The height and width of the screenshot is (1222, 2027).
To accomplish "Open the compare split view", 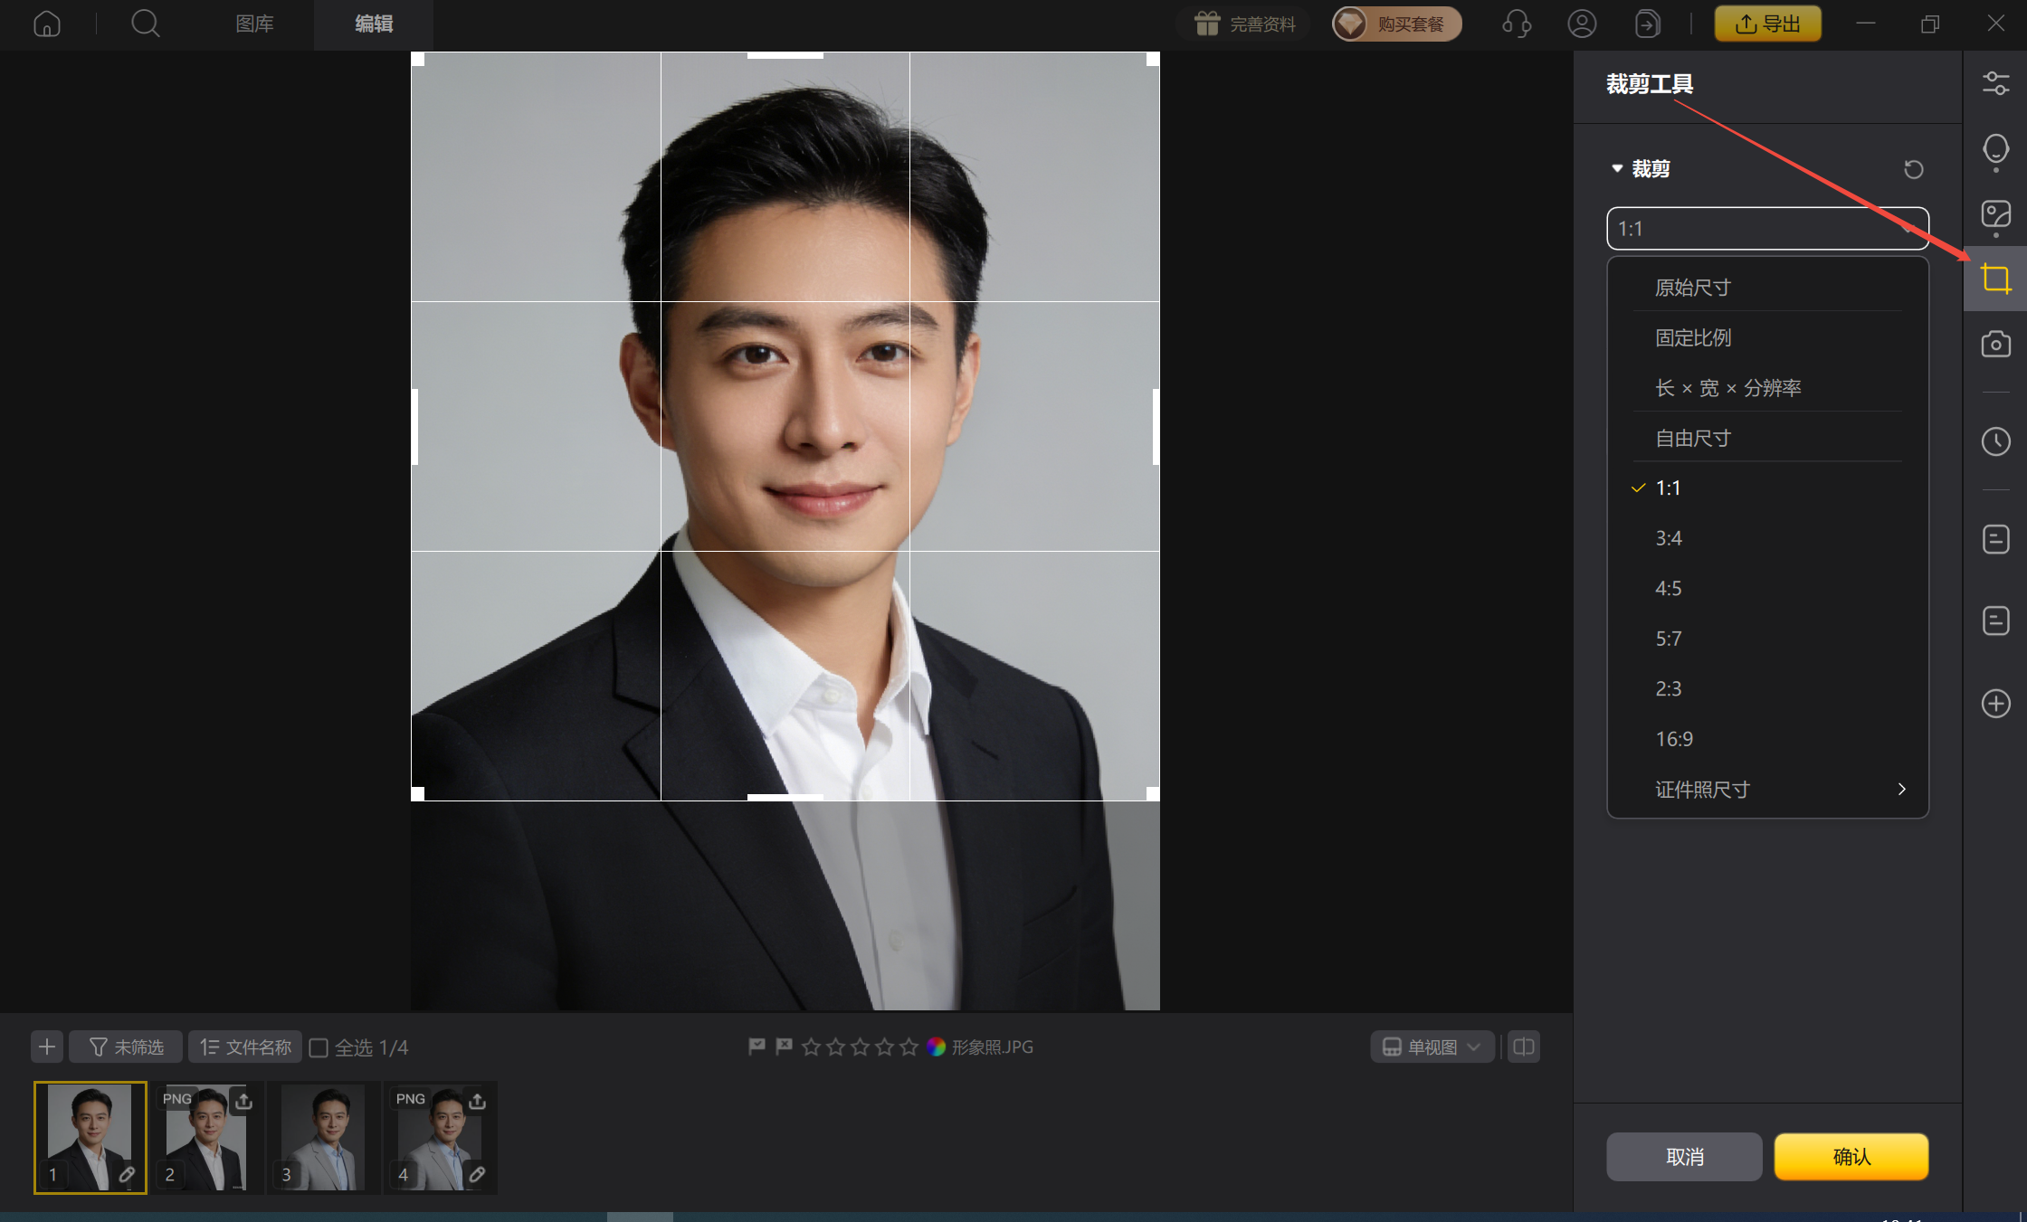I will point(1522,1047).
